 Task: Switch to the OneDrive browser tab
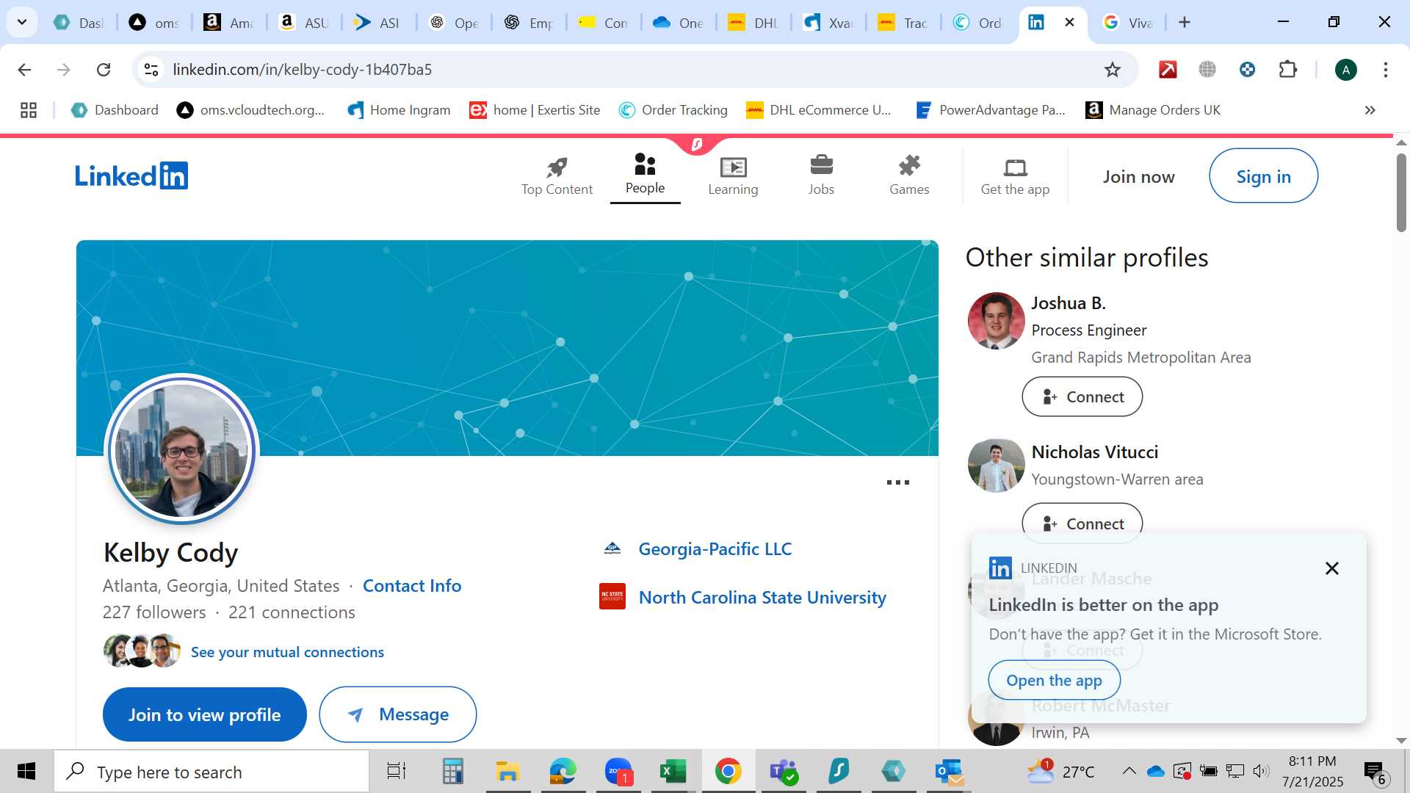pyautogui.click(x=678, y=23)
